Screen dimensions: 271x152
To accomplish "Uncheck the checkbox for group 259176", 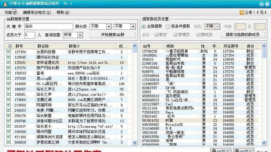I will [9, 115].
